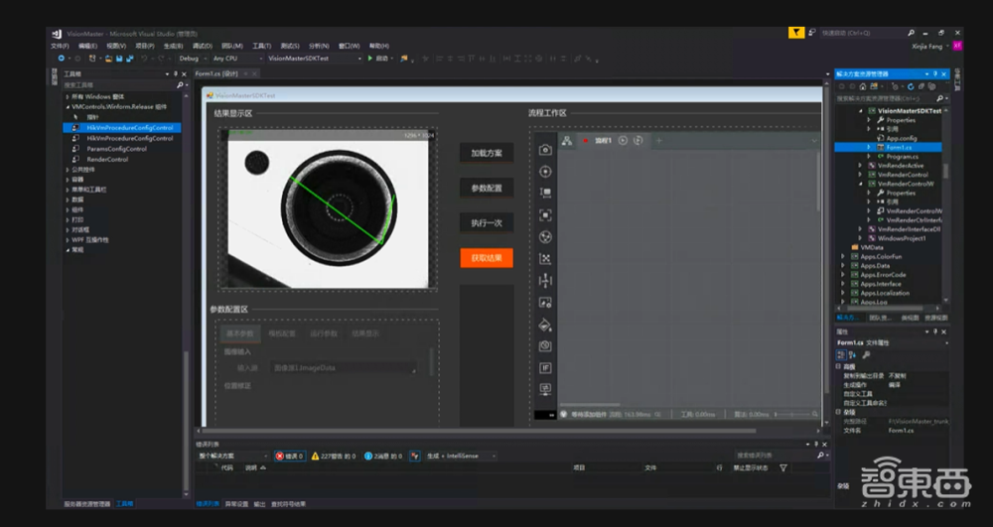Screen dimensions: 993x527
Task: Click the green Start debugging arrow
Action: coord(370,59)
